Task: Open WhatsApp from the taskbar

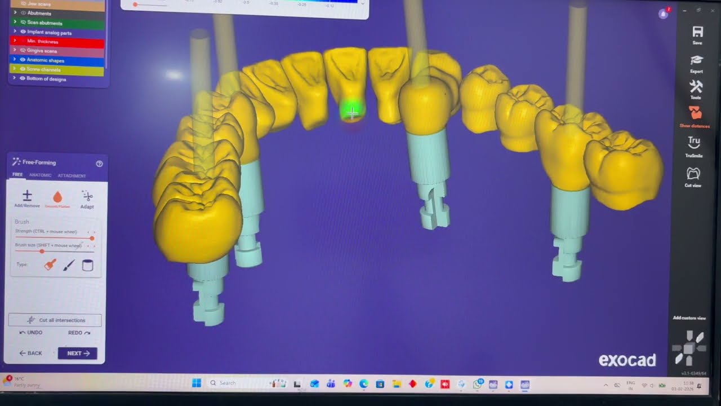Action: [478, 384]
